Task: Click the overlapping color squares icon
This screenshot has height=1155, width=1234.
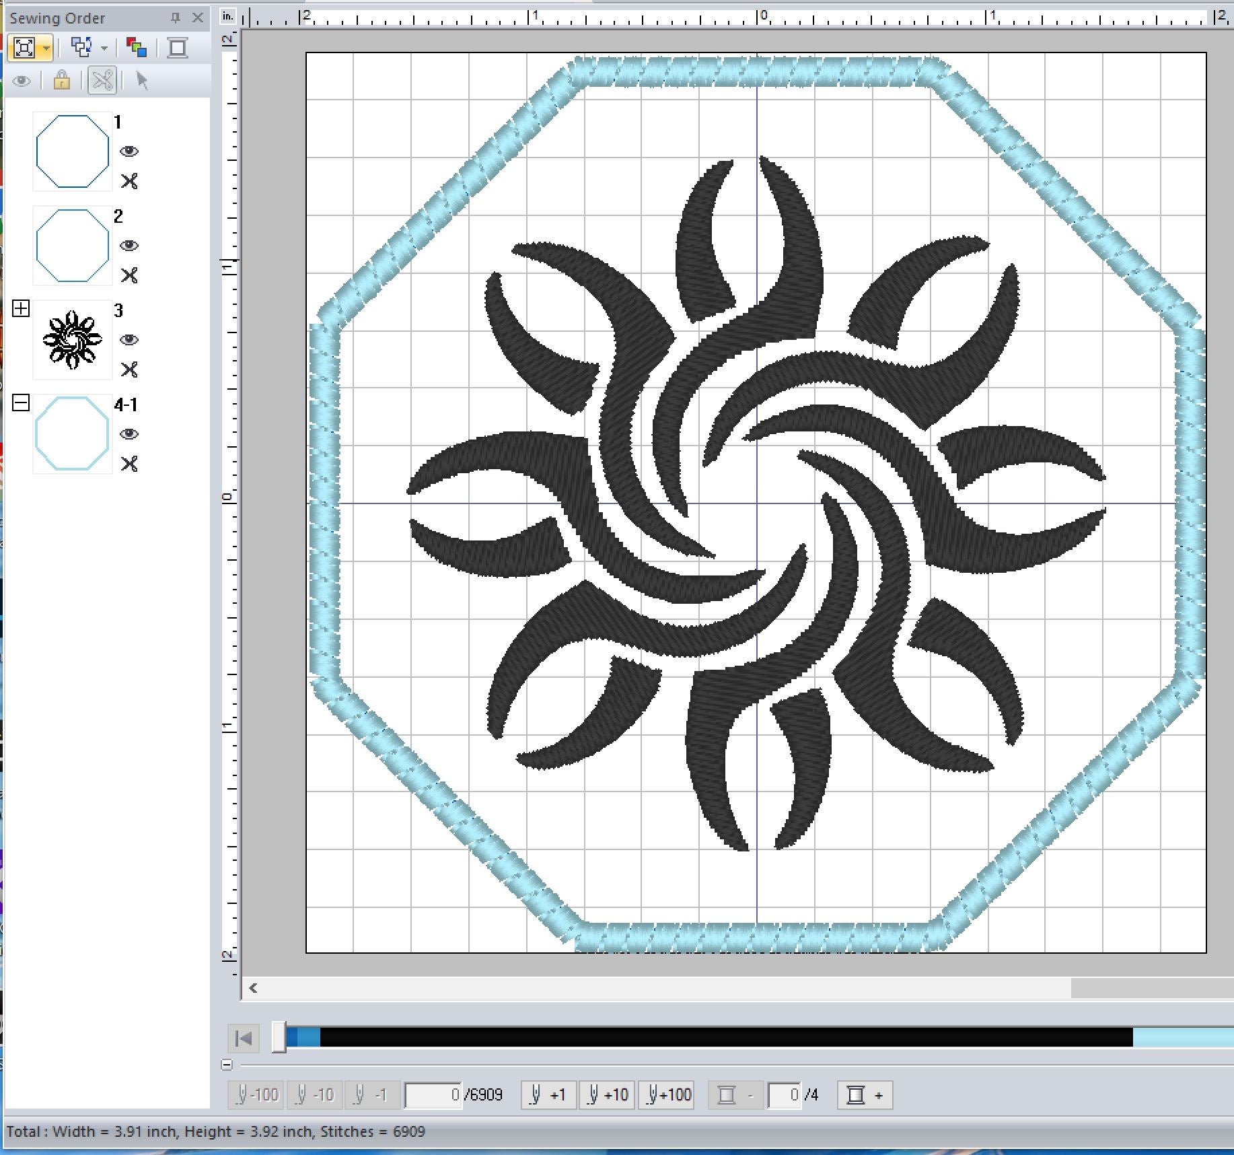Action: pyautogui.click(x=137, y=48)
